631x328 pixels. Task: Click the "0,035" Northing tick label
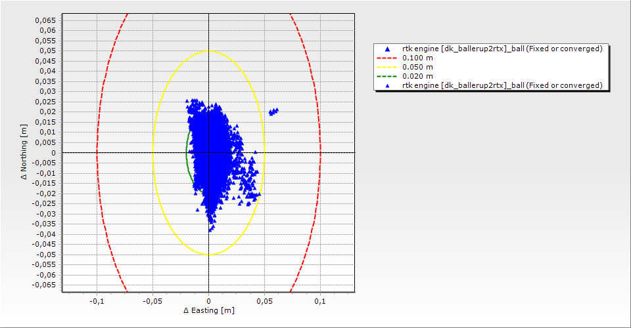[45, 81]
